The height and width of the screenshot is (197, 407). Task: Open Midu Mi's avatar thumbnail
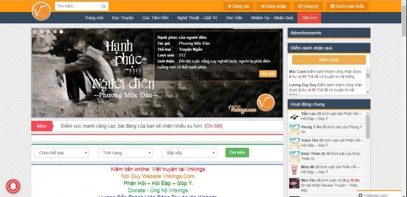pos(295,170)
